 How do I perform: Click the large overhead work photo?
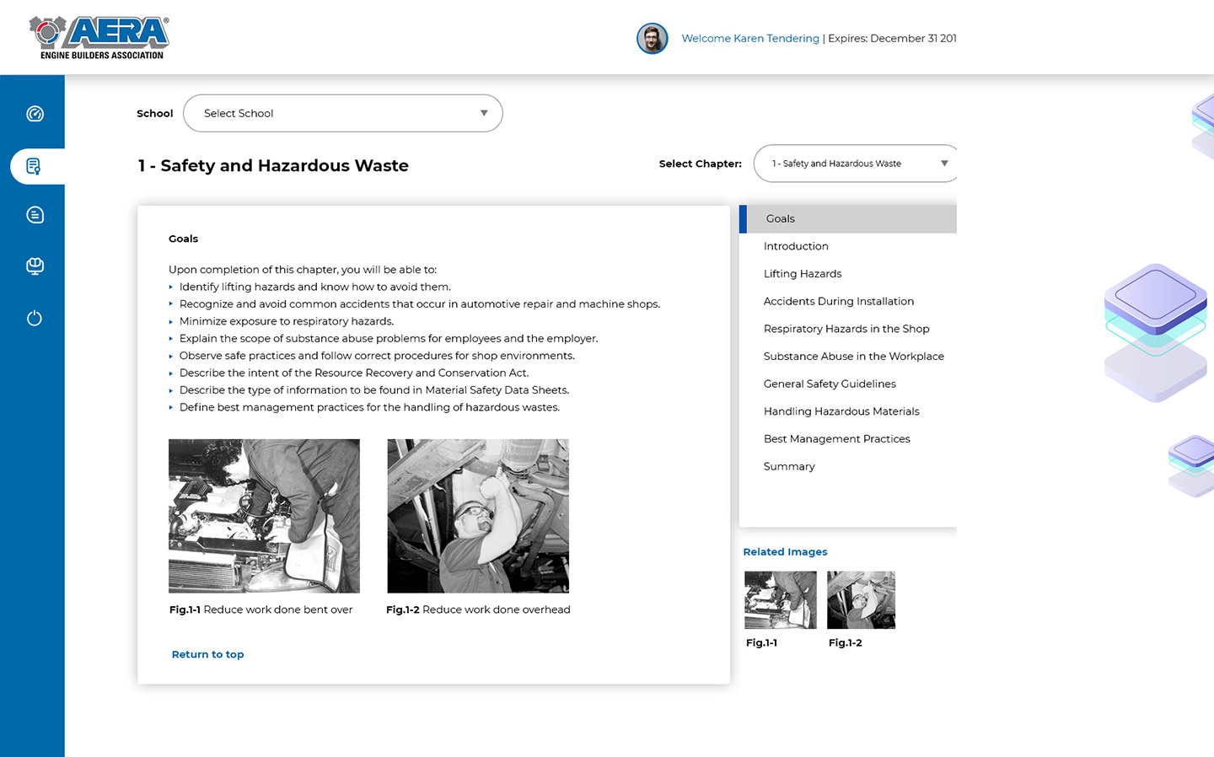(x=478, y=516)
